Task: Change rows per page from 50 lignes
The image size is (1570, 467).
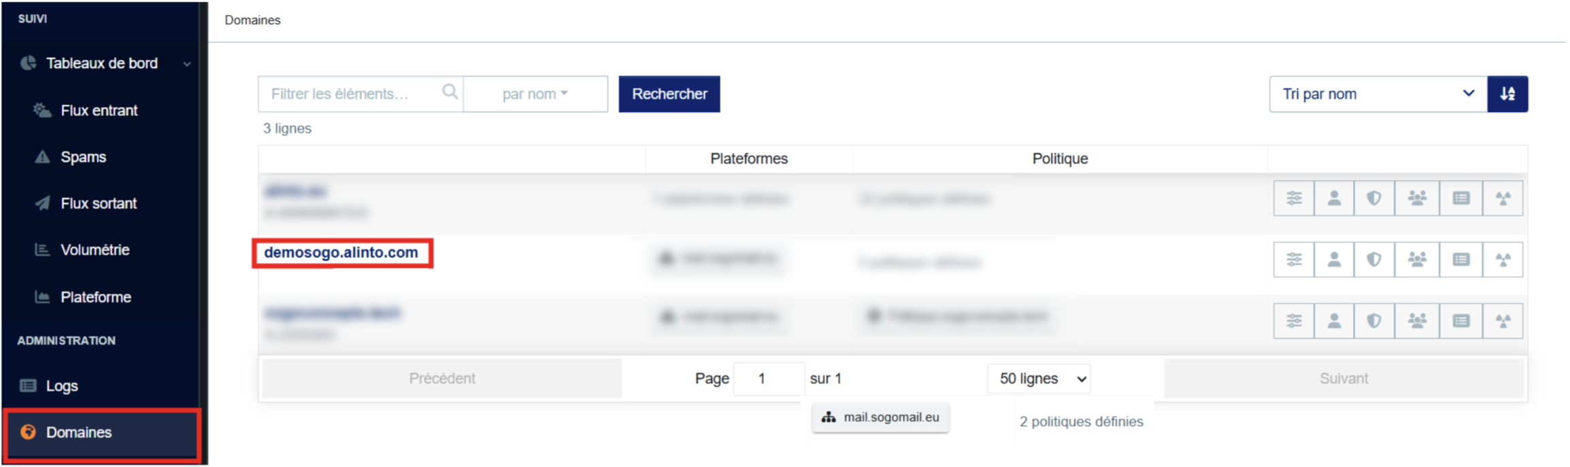Action: tap(1039, 379)
